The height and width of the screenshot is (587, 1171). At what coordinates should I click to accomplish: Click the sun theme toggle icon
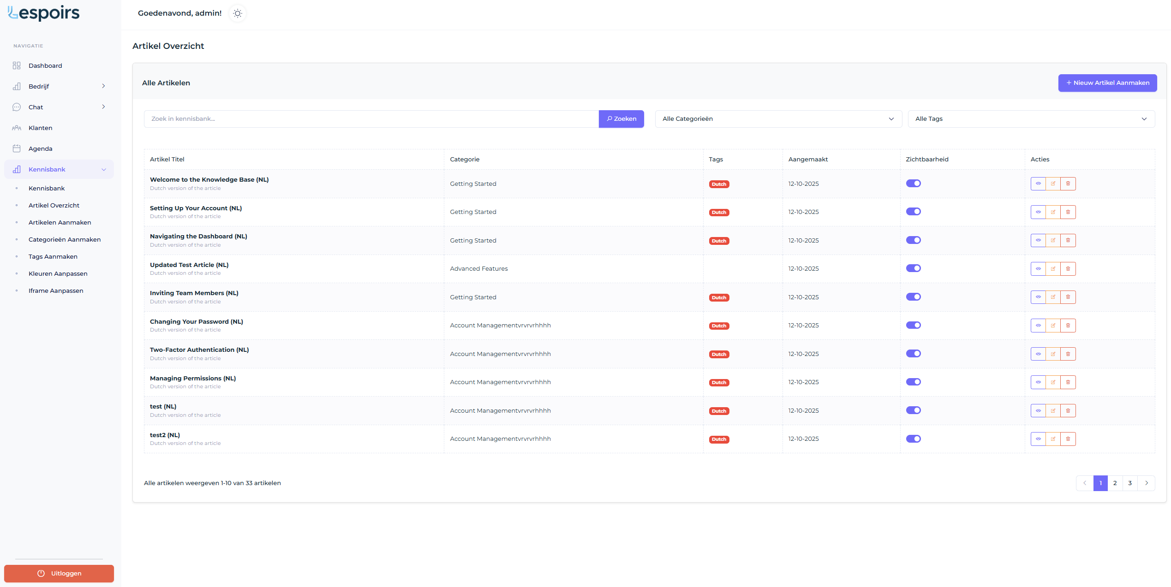(237, 13)
